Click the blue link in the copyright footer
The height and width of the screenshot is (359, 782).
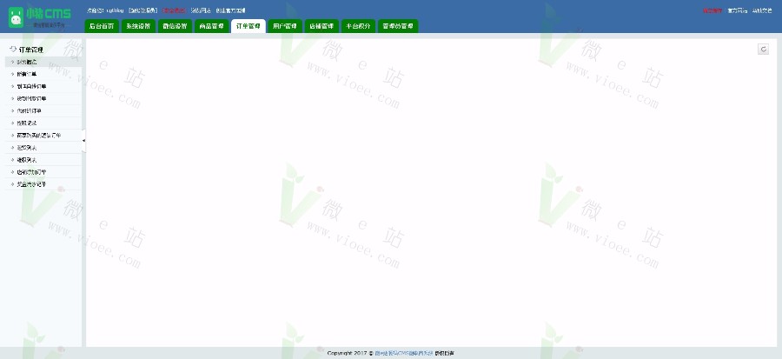[x=403, y=353]
